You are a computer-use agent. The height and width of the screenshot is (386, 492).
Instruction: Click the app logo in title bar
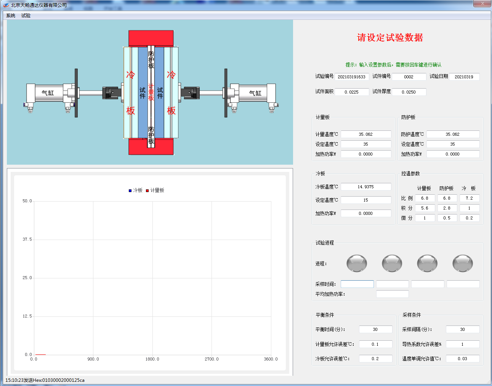click(6, 5)
